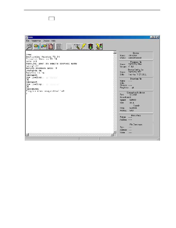
Task: Click the FP4 title bar application icon
Action: 27,37
